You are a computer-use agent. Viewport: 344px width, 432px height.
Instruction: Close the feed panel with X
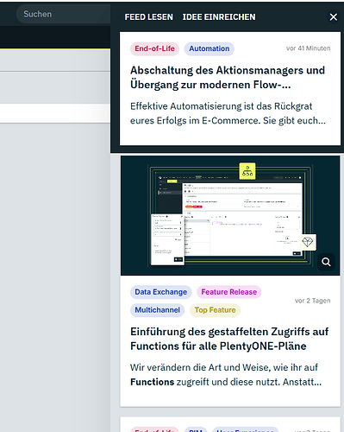334,17
